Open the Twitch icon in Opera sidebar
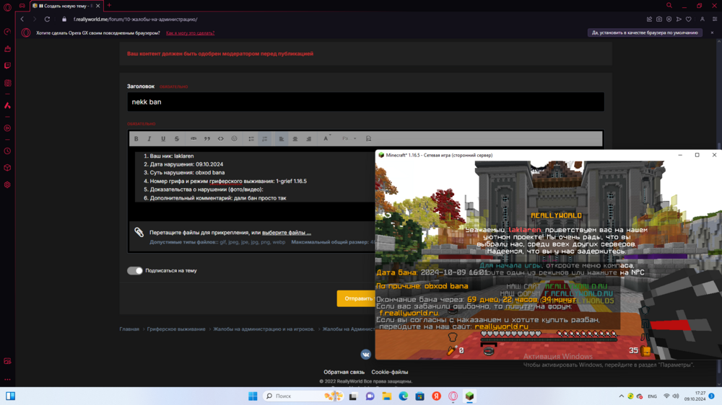The width and height of the screenshot is (722, 405). (x=7, y=66)
